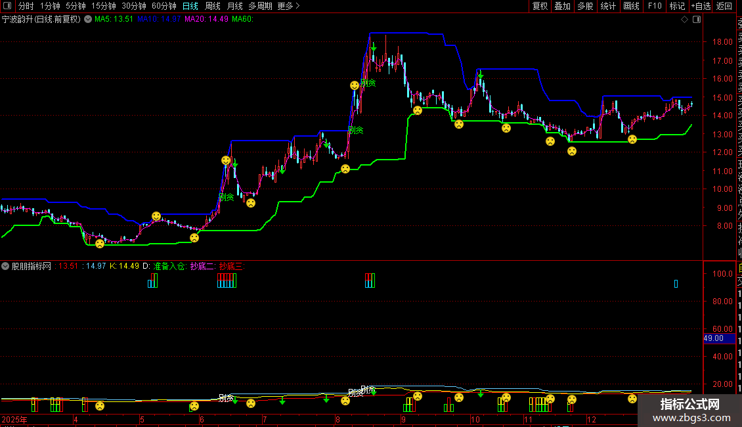This screenshot has height=427, width=742.
Task: Click the 18.00 price axis label
Action: [722, 41]
